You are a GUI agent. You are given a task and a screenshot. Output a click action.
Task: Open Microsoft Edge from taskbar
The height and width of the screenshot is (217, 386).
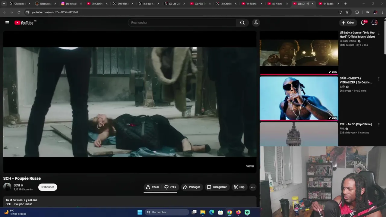coord(212,212)
